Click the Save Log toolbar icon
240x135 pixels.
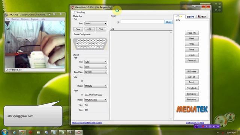(75, 12)
